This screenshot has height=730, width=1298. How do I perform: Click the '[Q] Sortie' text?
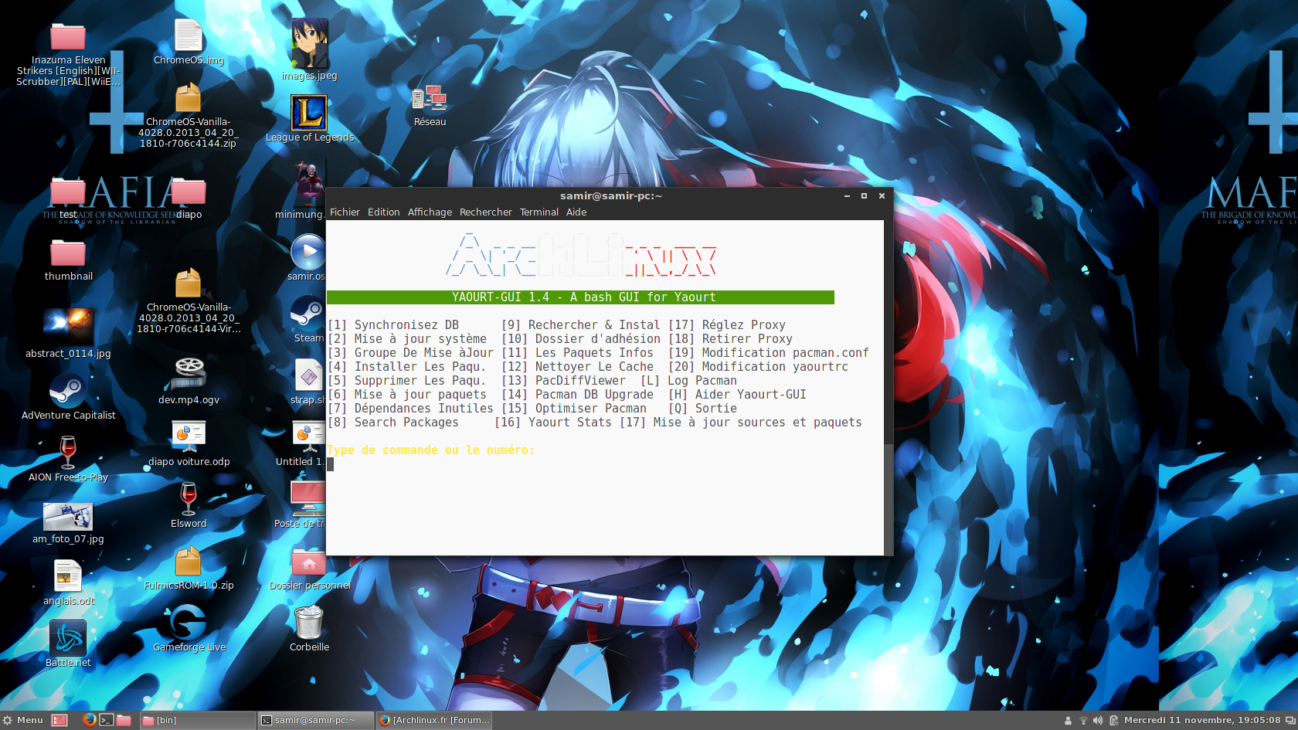[703, 409]
